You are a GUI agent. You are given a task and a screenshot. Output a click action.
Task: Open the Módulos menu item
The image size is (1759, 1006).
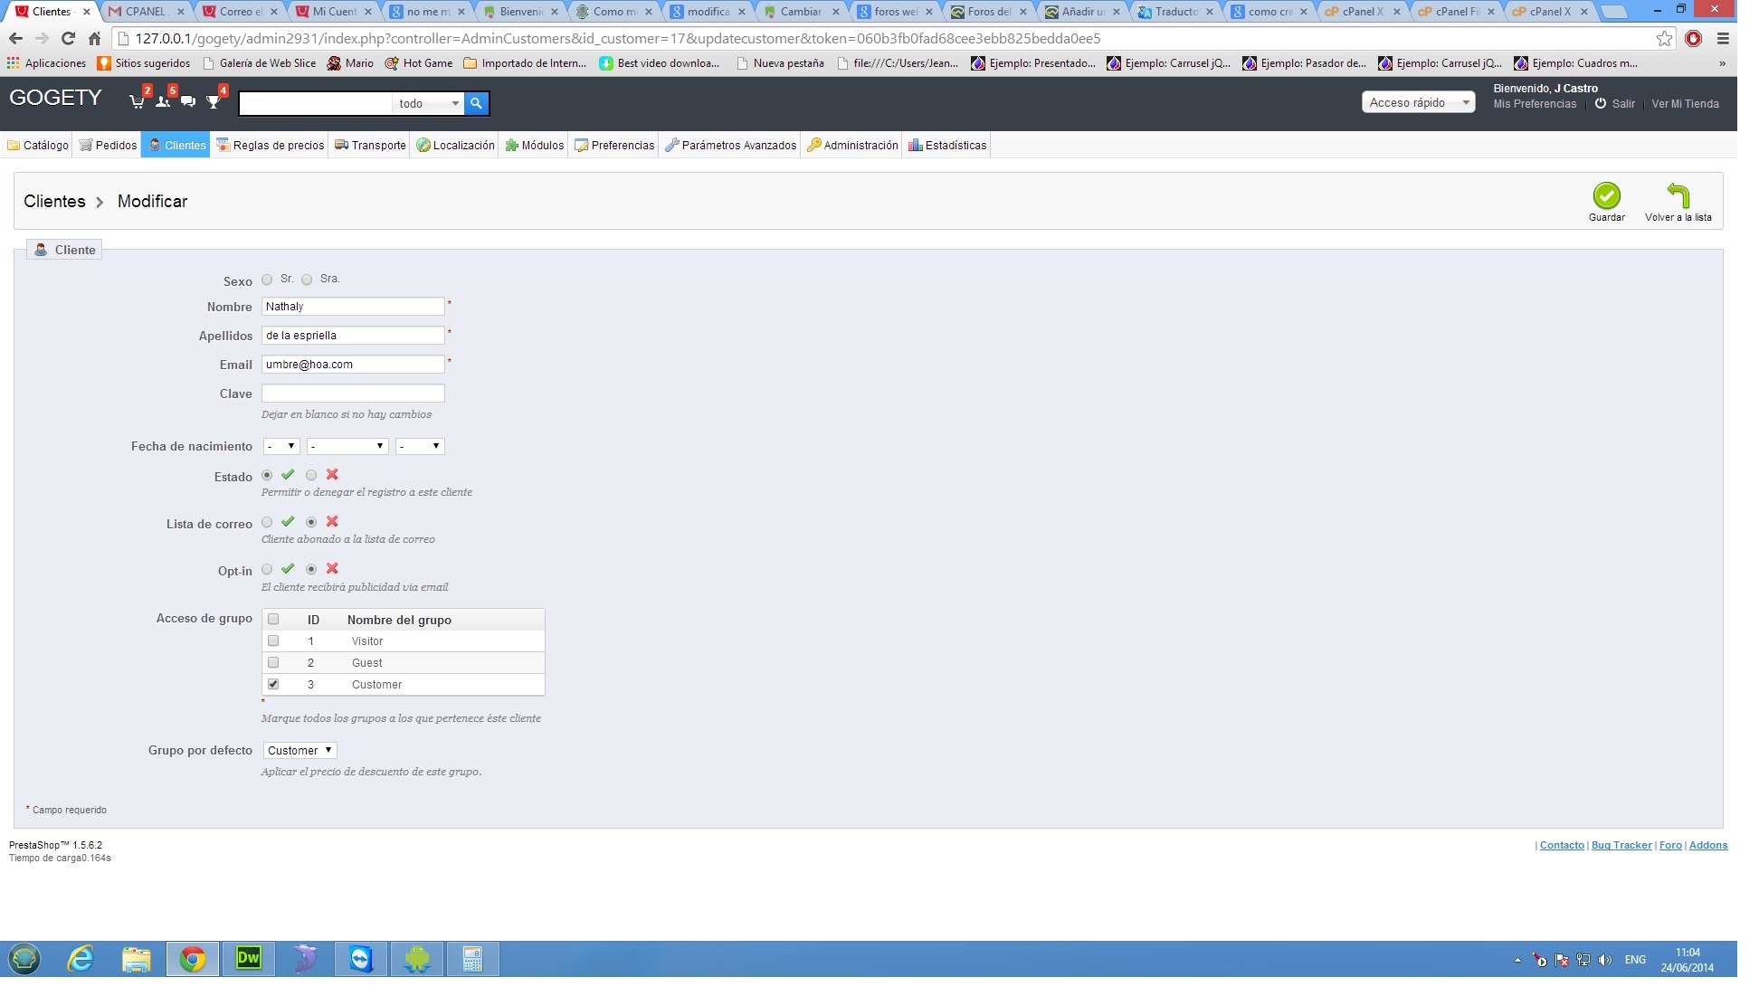coord(535,146)
